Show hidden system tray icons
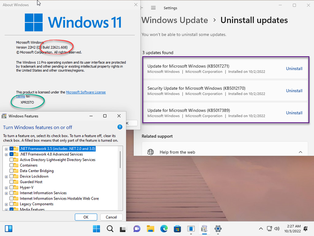Viewport: 314px width, 236px height. tap(261, 229)
